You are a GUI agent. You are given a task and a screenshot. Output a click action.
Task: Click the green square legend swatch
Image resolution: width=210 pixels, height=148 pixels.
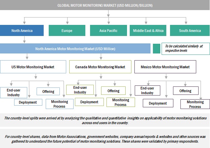click(x=156, y=48)
